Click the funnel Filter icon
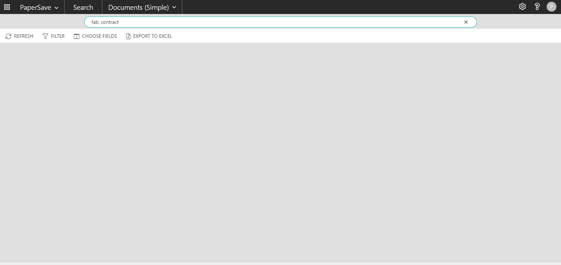Viewport: 561px width, 265px height. click(x=45, y=36)
